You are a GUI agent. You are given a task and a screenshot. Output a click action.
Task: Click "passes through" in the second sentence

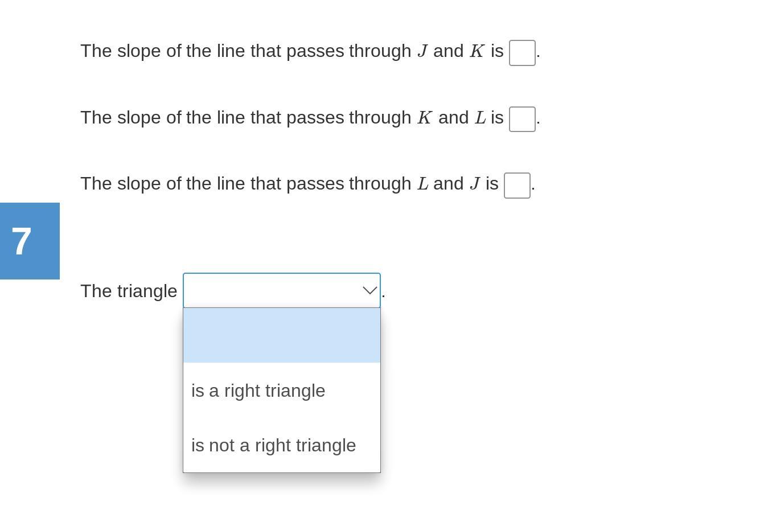pyautogui.click(x=348, y=118)
